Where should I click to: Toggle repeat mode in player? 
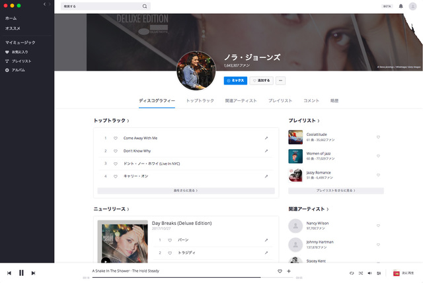(352, 273)
